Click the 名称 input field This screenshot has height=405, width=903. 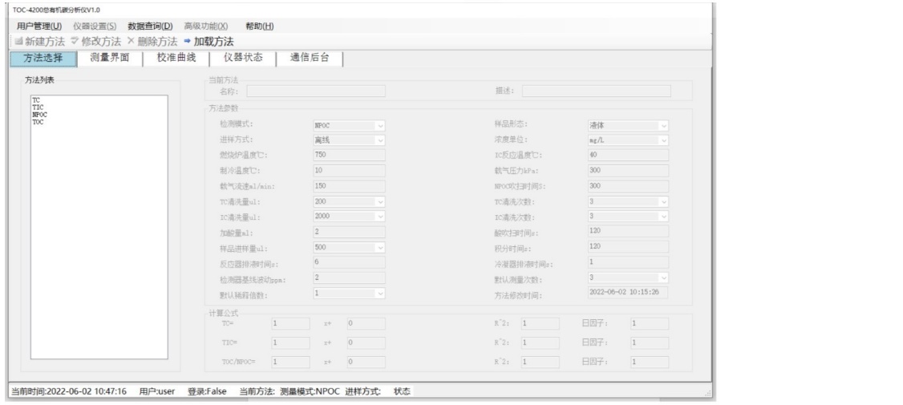(x=316, y=91)
